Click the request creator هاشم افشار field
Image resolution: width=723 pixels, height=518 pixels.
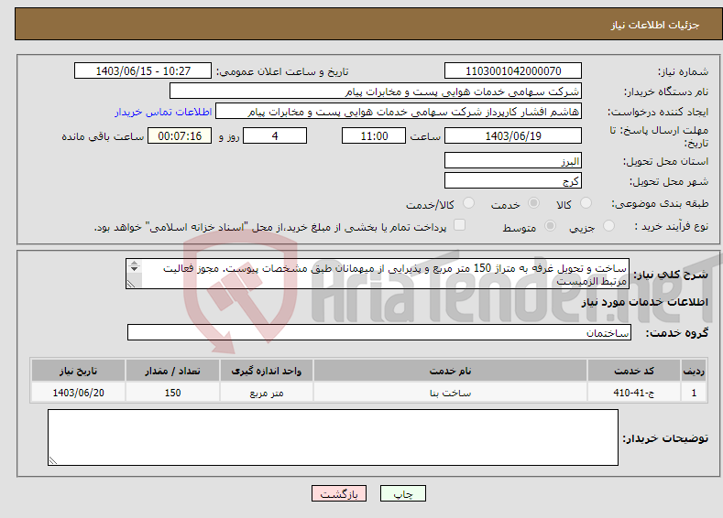[x=399, y=112]
